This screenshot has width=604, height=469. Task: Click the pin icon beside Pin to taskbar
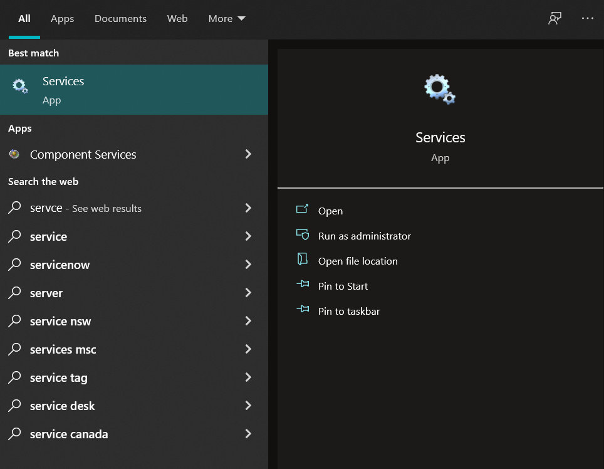click(x=303, y=309)
